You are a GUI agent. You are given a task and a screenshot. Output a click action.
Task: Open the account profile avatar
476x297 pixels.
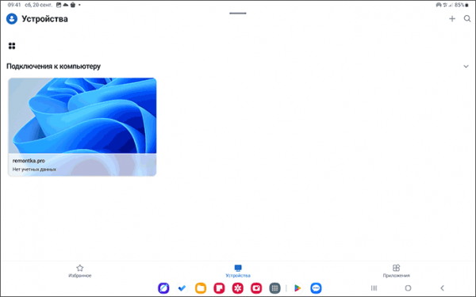coord(12,19)
